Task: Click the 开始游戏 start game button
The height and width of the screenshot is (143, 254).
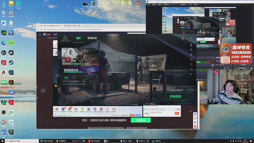Action: tap(175, 96)
